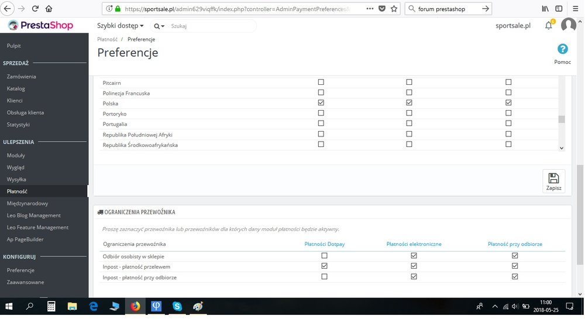Open the page actions three-dots menu

point(370,9)
